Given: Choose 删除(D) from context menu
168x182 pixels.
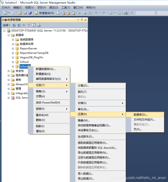Looking at the screenshot, I should pos(49,120).
